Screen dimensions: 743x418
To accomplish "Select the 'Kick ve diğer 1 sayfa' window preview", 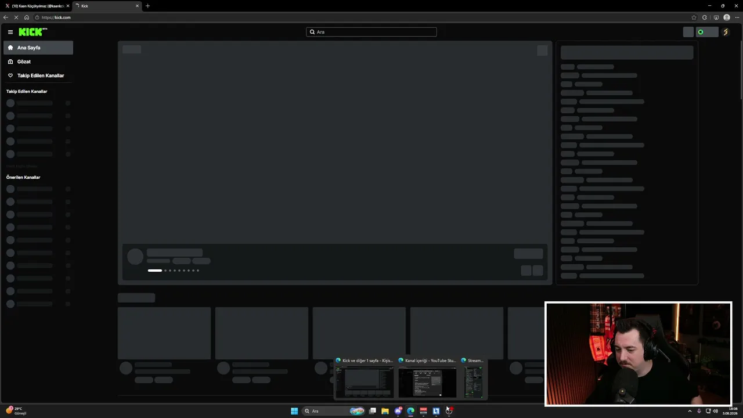I will (x=365, y=378).
